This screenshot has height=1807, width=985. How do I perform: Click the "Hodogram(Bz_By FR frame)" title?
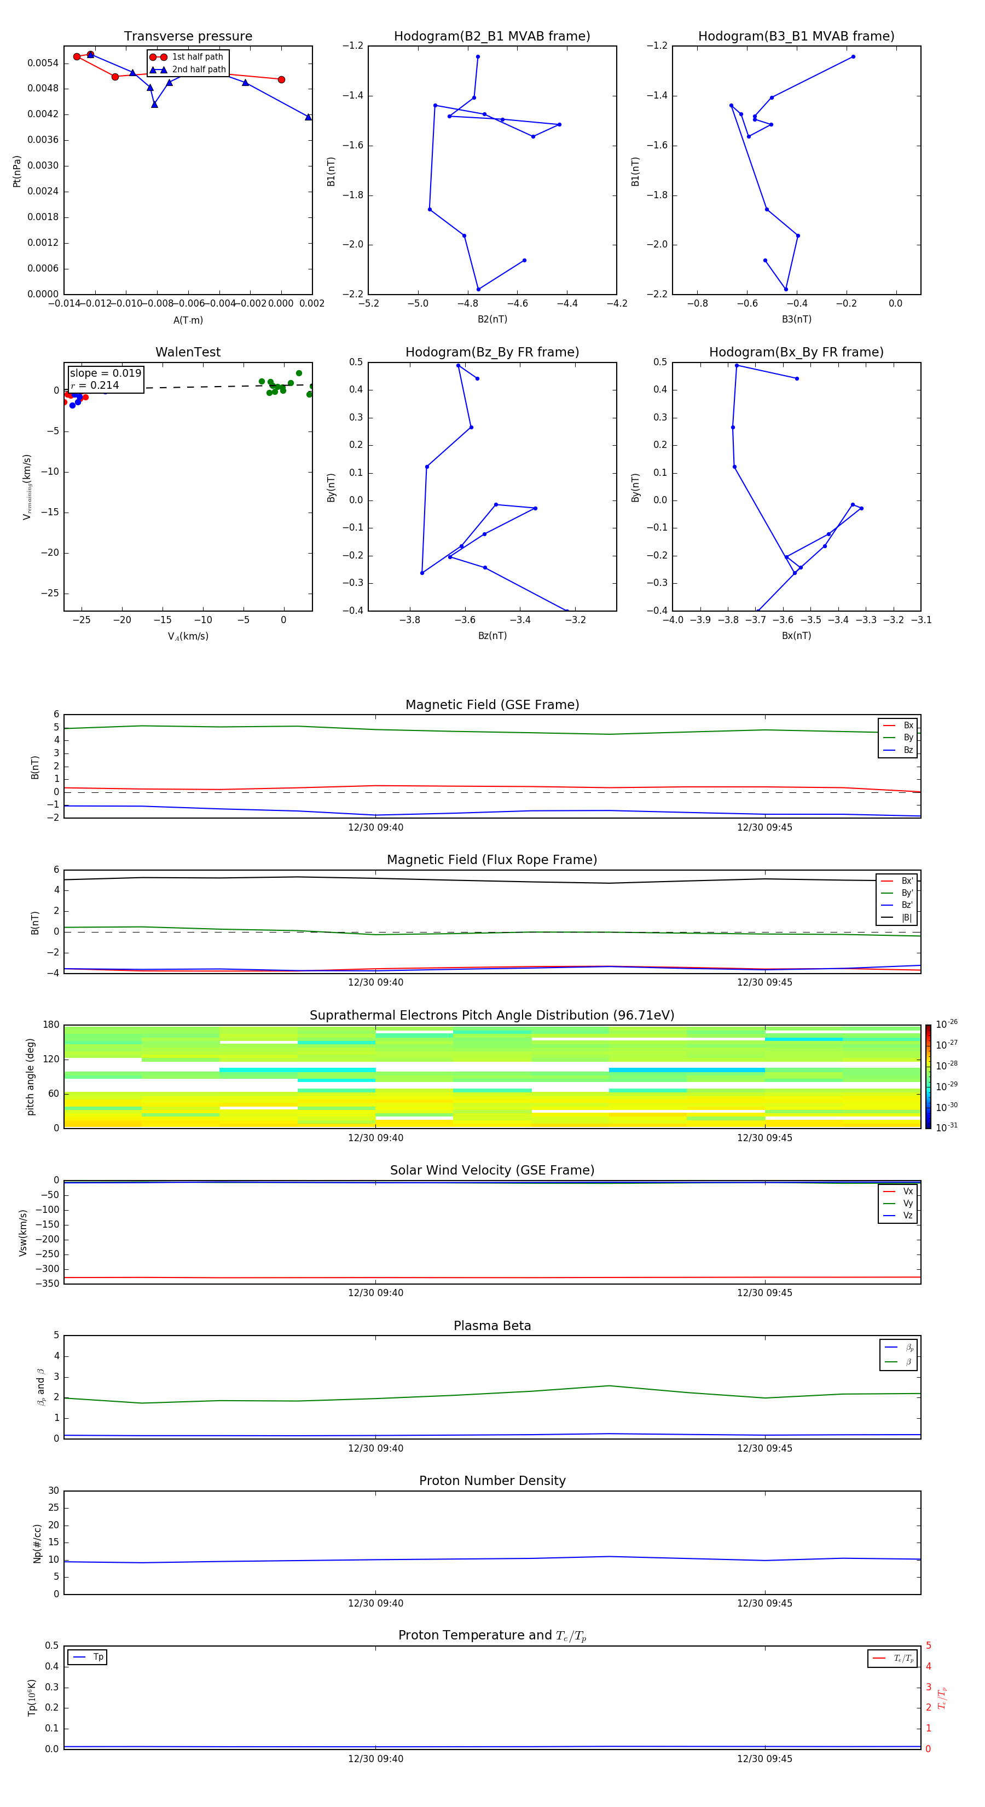click(x=492, y=352)
